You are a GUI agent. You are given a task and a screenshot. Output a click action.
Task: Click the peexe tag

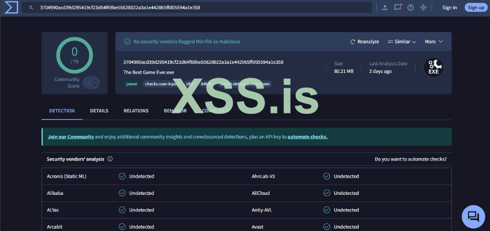click(x=132, y=84)
